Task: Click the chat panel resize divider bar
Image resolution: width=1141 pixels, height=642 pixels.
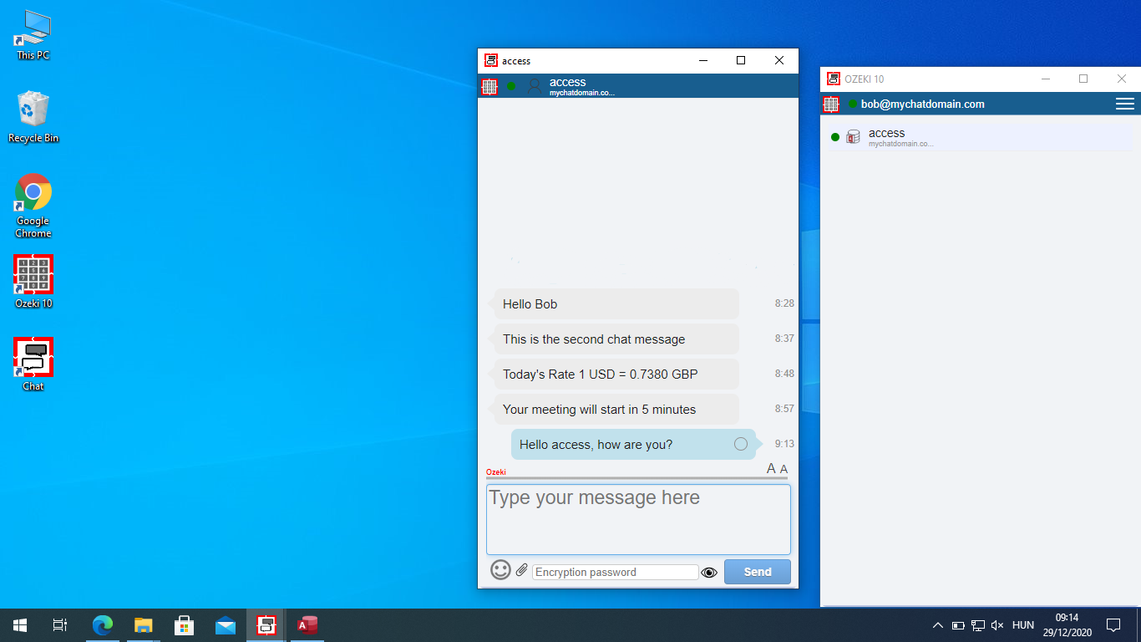Action: [638, 478]
